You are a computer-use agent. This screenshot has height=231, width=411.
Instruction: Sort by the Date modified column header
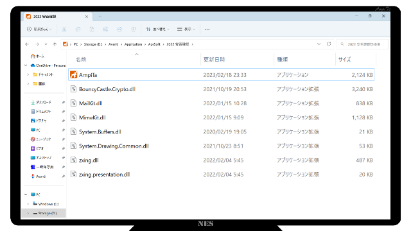pyautogui.click(x=214, y=60)
